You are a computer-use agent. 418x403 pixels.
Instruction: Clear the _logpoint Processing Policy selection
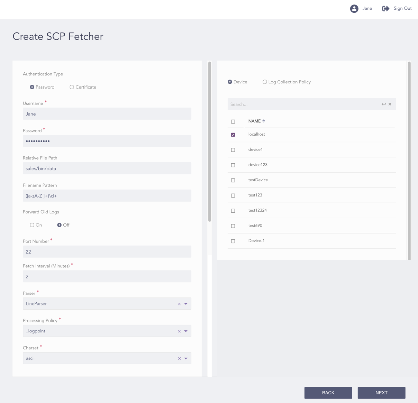point(179,331)
